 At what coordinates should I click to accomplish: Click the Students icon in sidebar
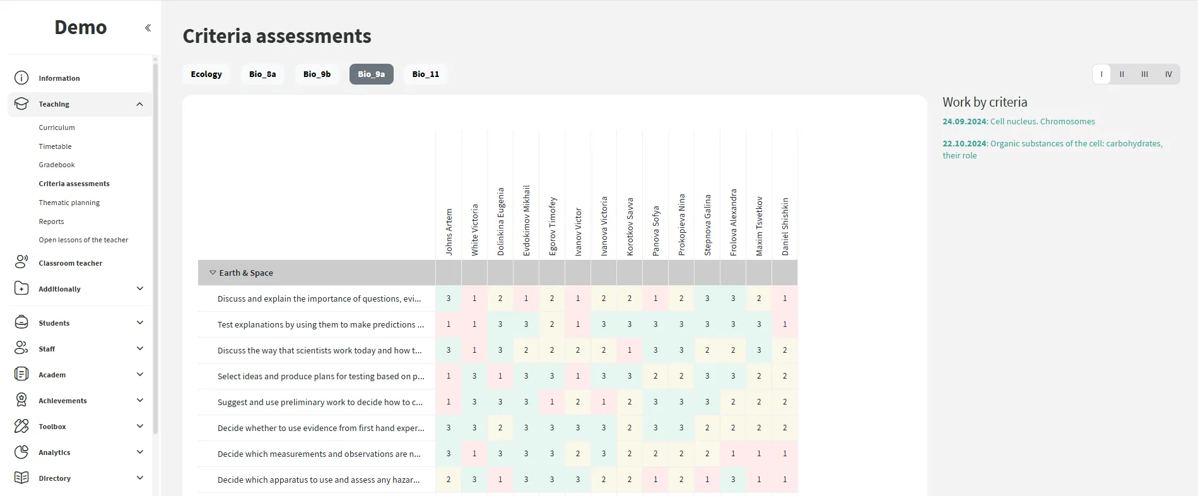[21, 322]
